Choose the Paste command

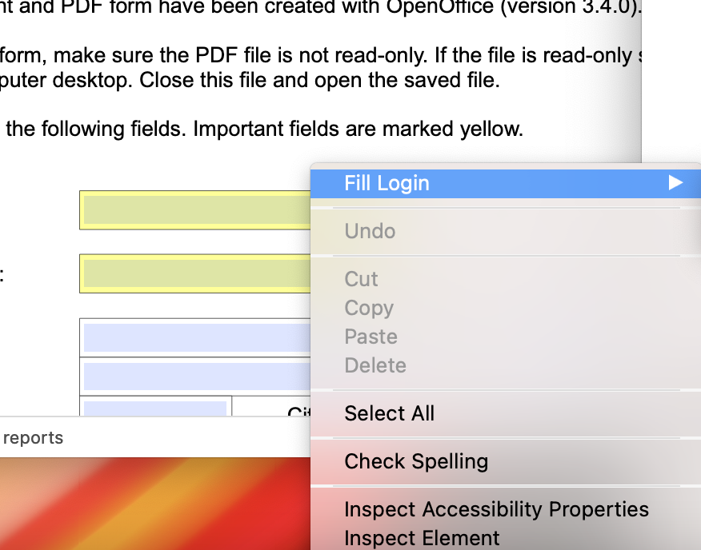point(371,337)
